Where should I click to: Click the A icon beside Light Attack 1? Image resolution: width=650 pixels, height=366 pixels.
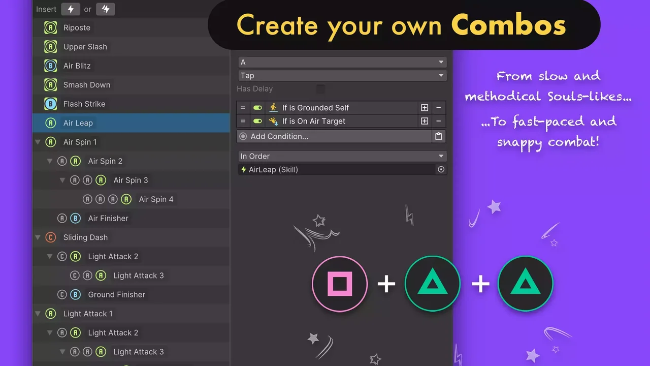(50, 314)
